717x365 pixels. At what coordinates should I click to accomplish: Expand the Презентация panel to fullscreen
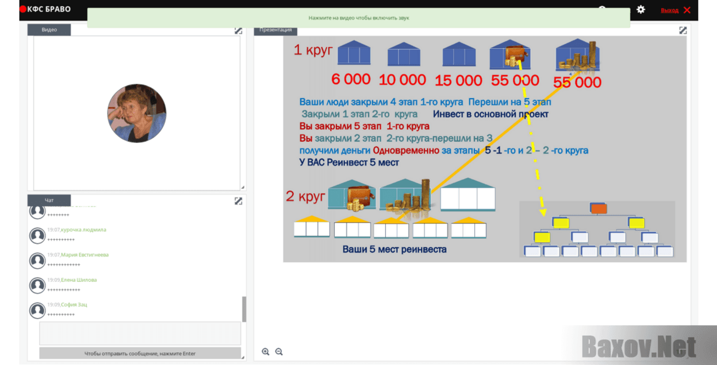683,30
